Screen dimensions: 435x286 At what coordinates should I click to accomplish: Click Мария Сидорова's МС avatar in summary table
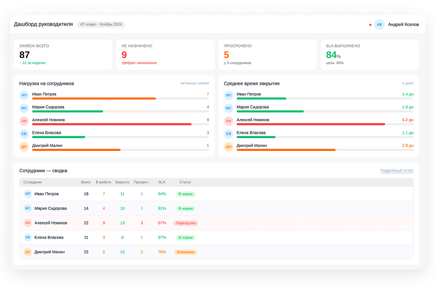(28, 208)
